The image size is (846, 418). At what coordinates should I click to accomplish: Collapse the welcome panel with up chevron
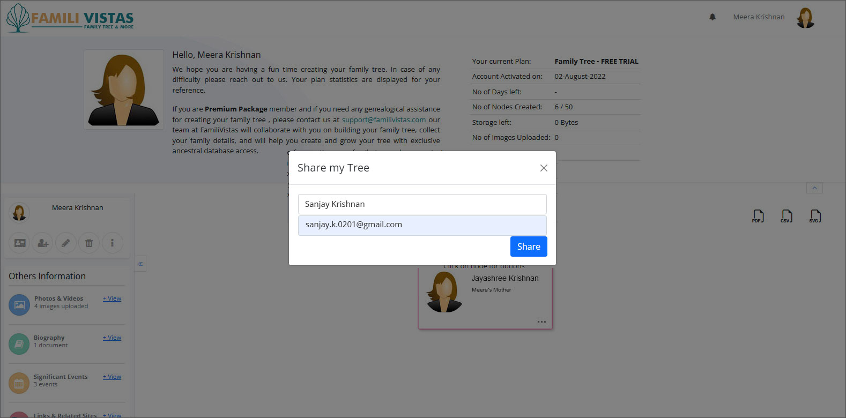(814, 188)
